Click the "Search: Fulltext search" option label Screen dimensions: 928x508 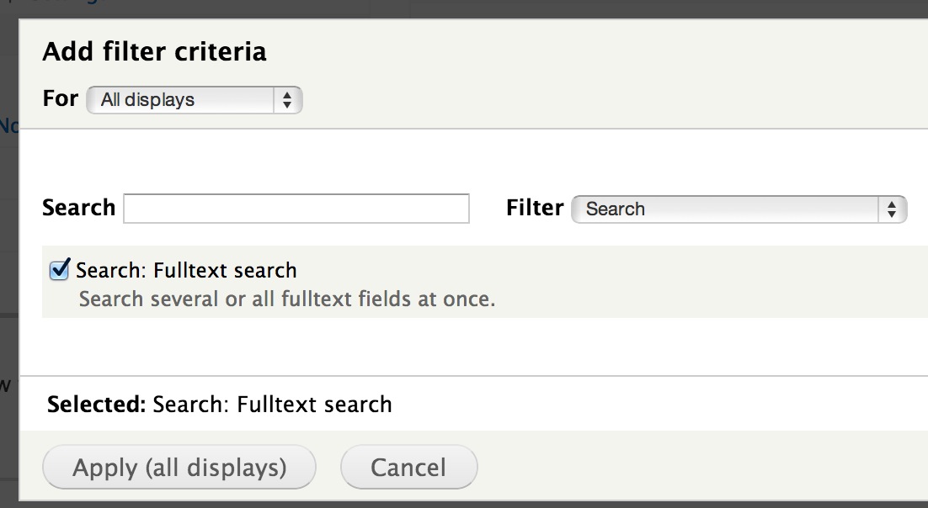[x=186, y=271]
